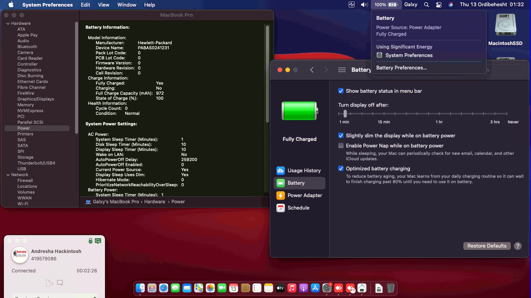Open Podcasts from the dock
This screenshot has height=298, width=531.
[304, 288]
